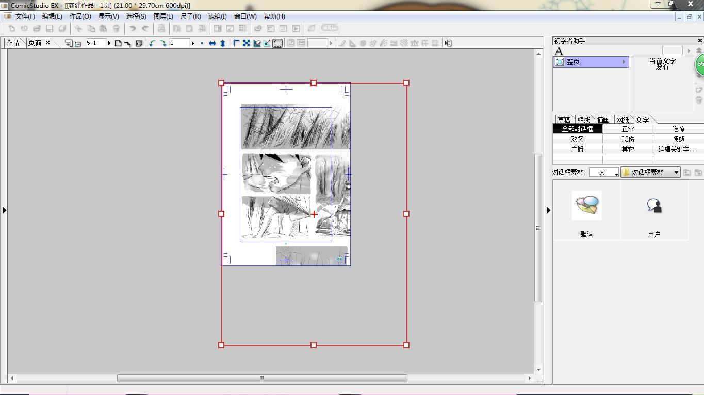Click the 编辑关键字... button
The height and width of the screenshot is (395, 704).
679,149
